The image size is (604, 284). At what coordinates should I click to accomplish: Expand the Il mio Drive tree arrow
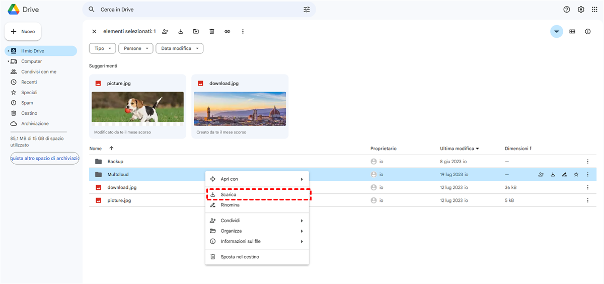8,51
